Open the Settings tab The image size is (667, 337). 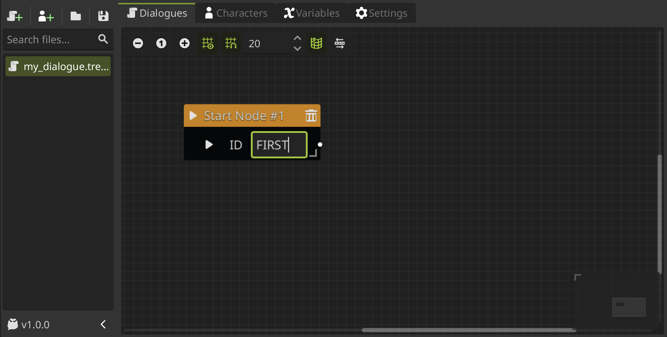click(x=381, y=13)
